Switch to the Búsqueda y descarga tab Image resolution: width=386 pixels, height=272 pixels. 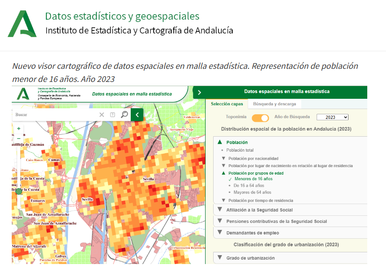pos(274,103)
